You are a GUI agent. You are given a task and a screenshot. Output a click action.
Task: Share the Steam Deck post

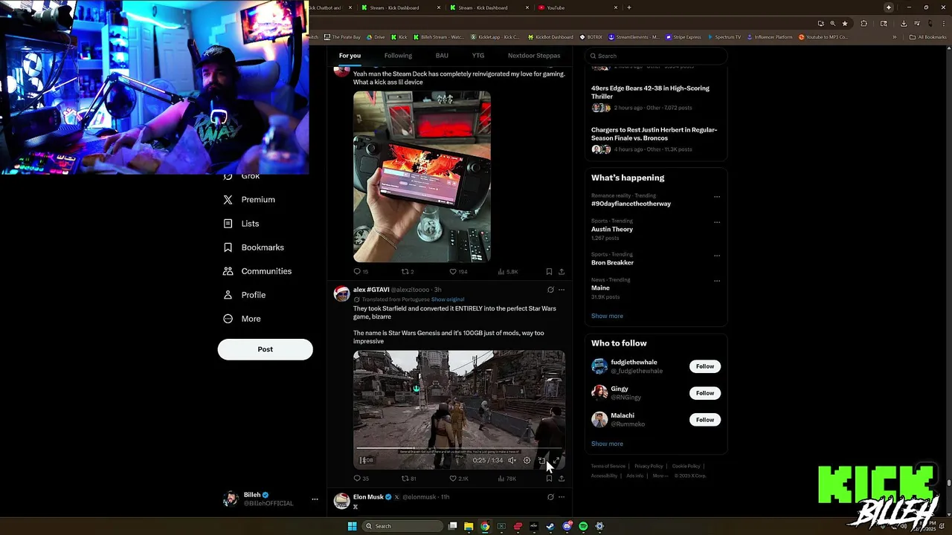pyautogui.click(x=562, y=272)
